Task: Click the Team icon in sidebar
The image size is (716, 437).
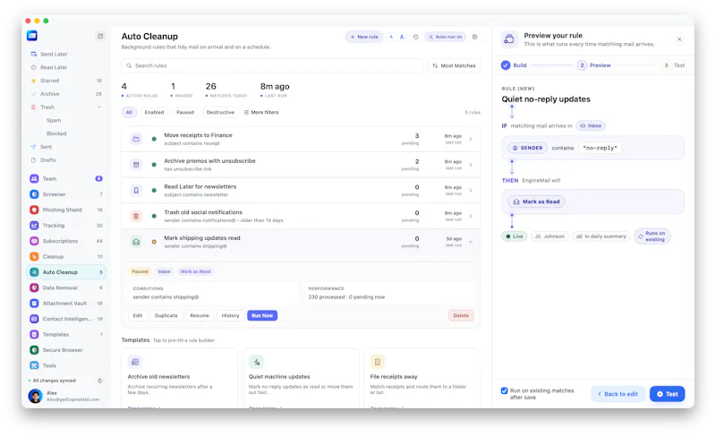Action: point(34,179)
